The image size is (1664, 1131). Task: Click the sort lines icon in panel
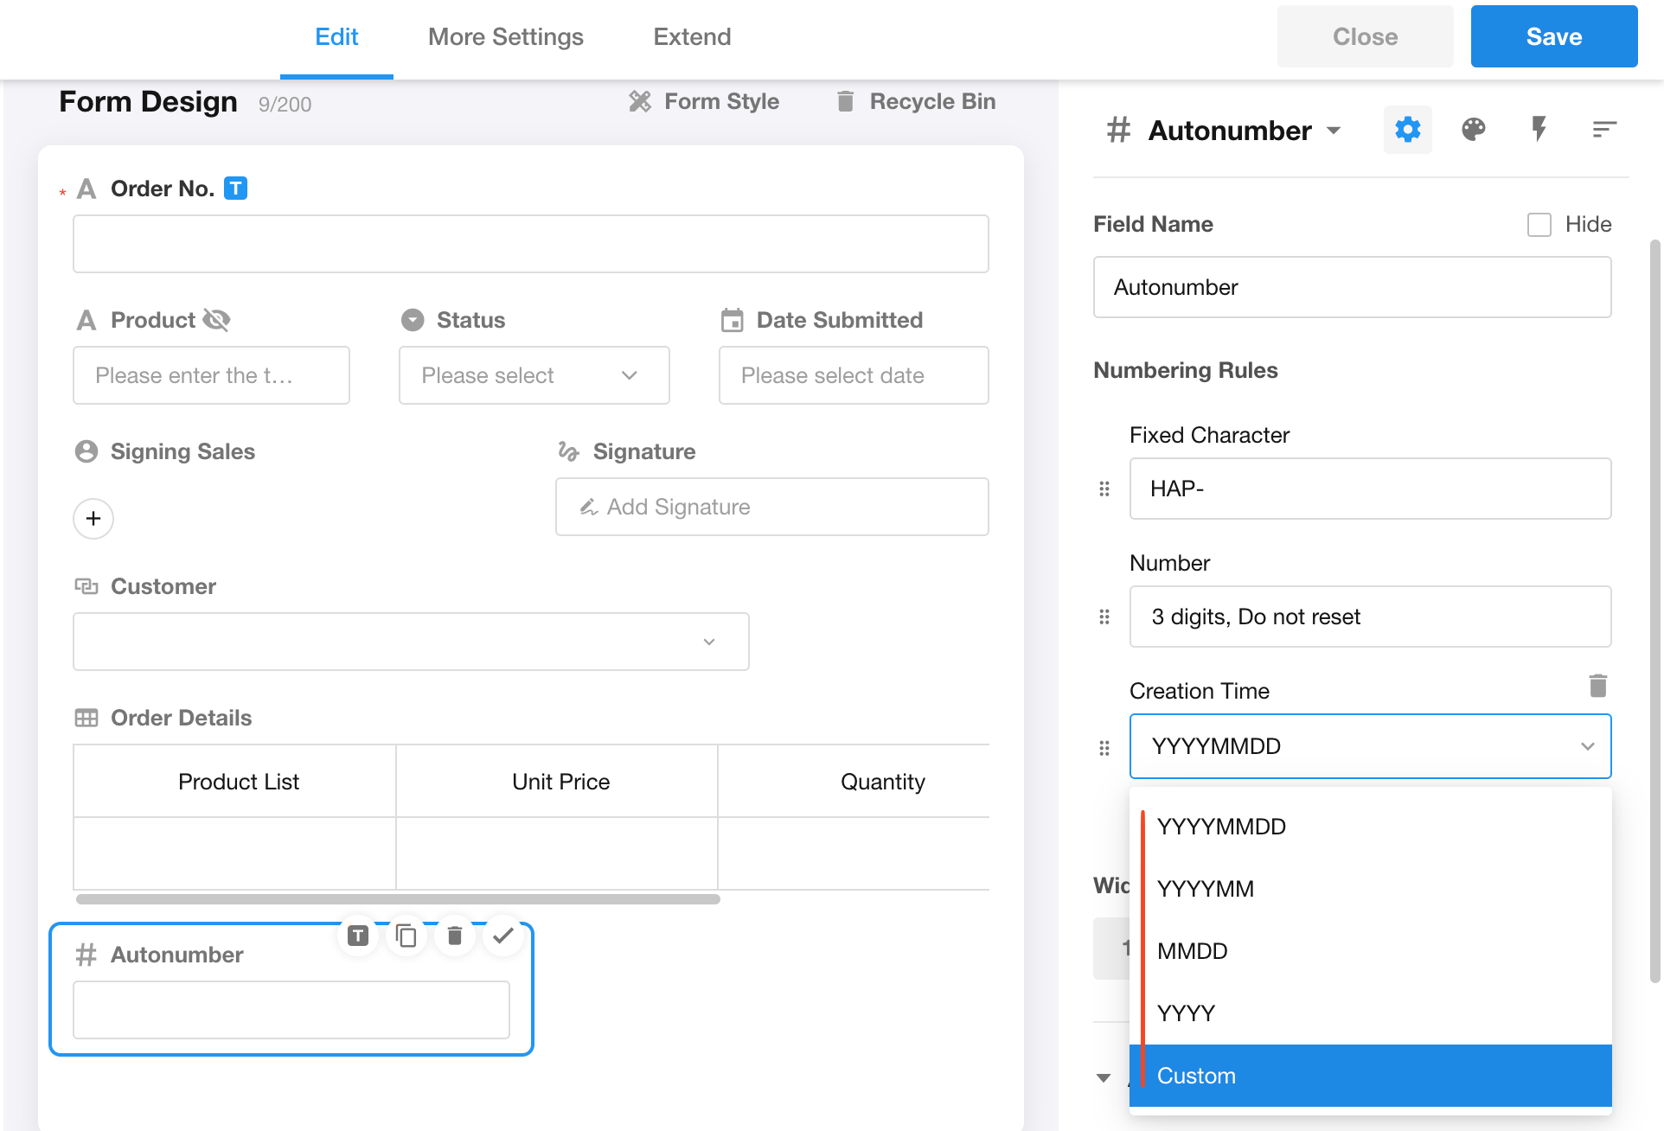click(1604, 130)
